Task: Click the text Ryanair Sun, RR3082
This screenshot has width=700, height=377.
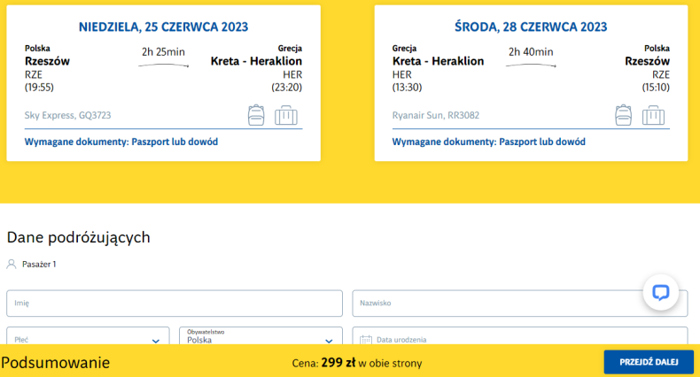Action: [x=436, y=115]
